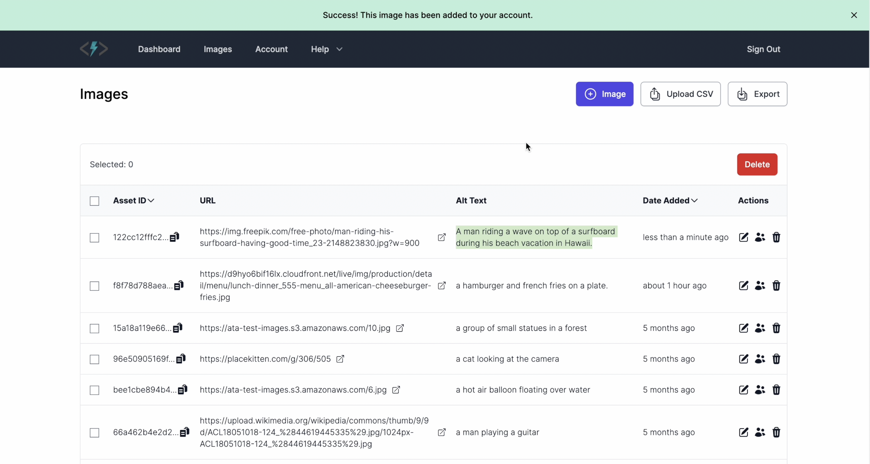Open the Dashboard from the navigation menu
This screenshot has height=464, width=870.
[x=159, y=49]
